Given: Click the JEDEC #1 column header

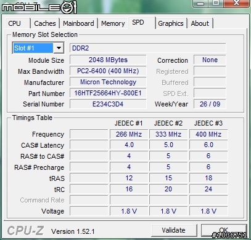Looking at the screenshot, I should 129,123.
